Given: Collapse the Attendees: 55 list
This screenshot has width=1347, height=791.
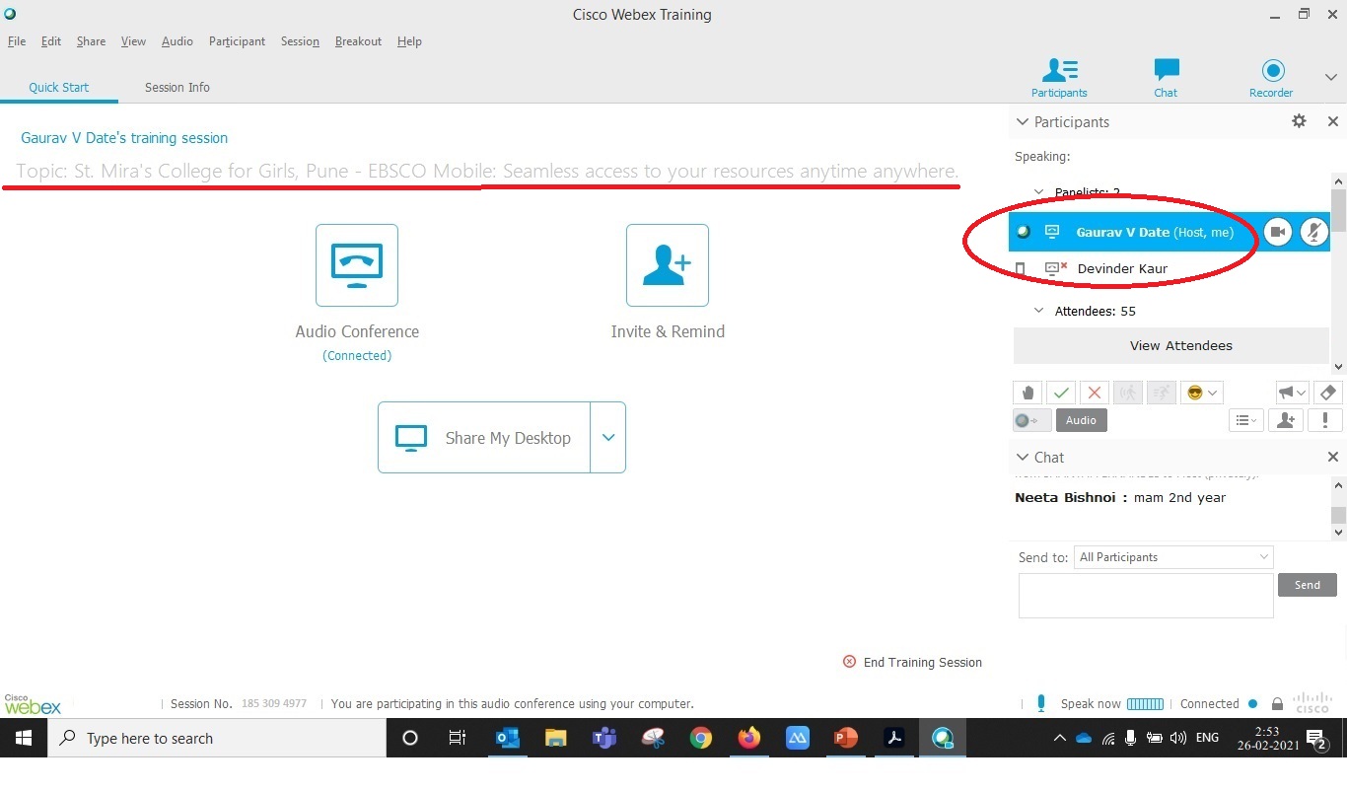Looking at the screenshot, I should pos(1038,311).
